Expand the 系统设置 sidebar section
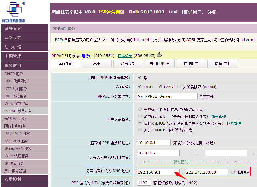The height and width of the screenshot is (187, 257). click(x=24, y=29)
